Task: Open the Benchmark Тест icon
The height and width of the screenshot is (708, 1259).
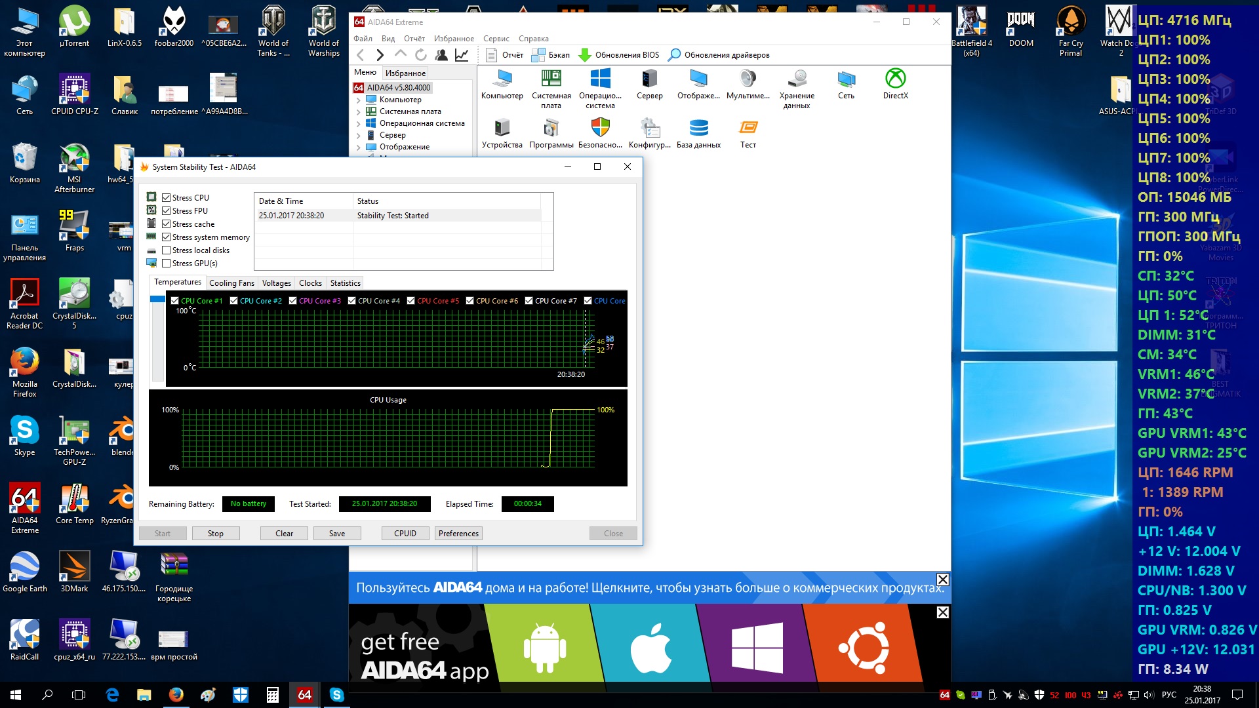Action: [748, 128]
